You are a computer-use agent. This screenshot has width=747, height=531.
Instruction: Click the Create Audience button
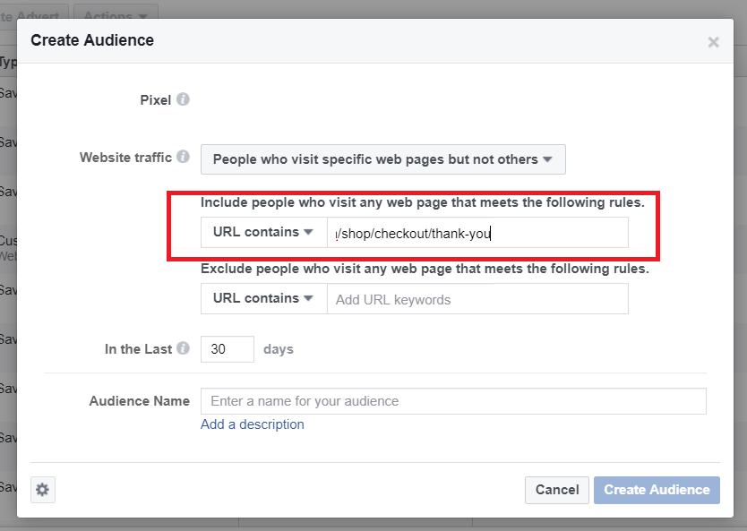coord(657,490)
